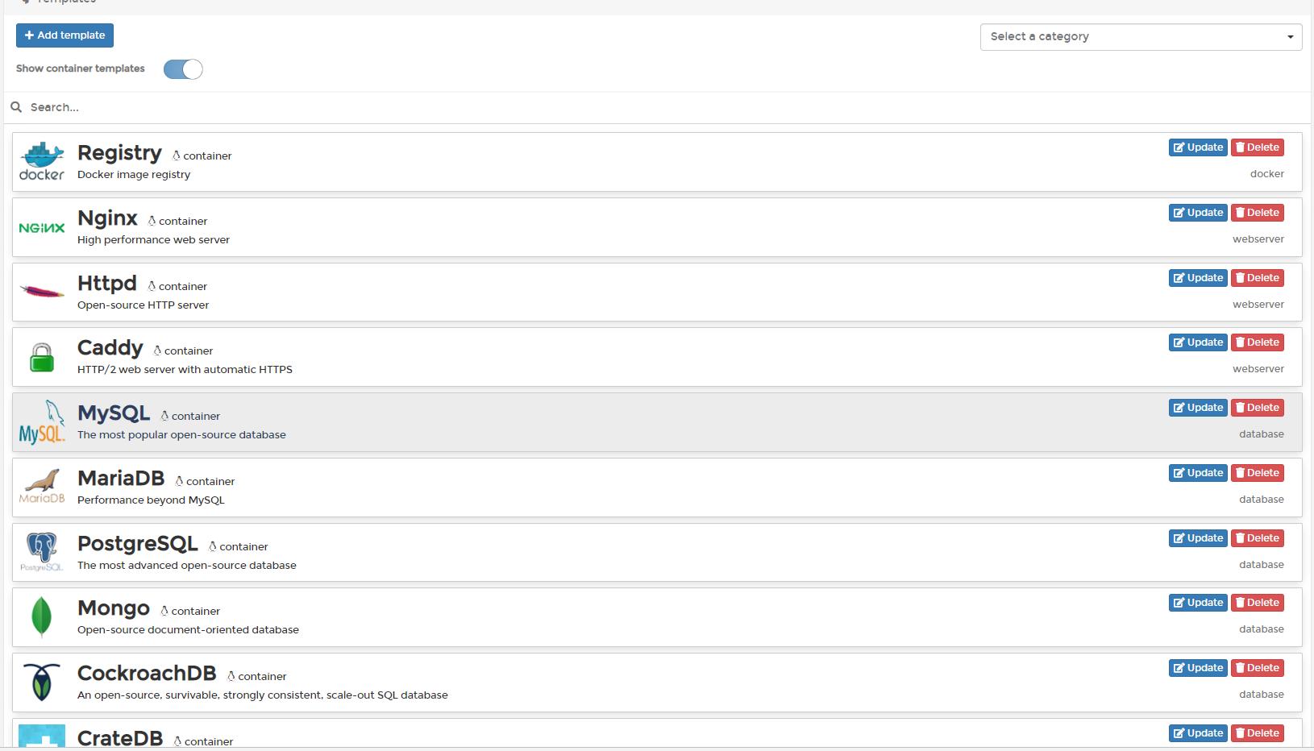This screenshot has height=751, width=1314.
Task: Expand the category dropdown arrow
Action: pyautogui.click(x=1291, y=36)
